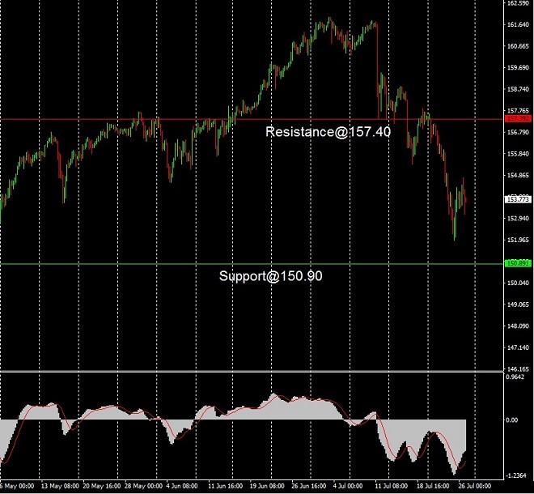This screenshot has height=494, width=534.
Task: Select the Resistance@157.40 text label
Action: pos(328,131)
